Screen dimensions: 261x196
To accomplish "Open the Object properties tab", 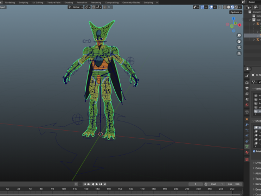I will click(x=247, y=119).
